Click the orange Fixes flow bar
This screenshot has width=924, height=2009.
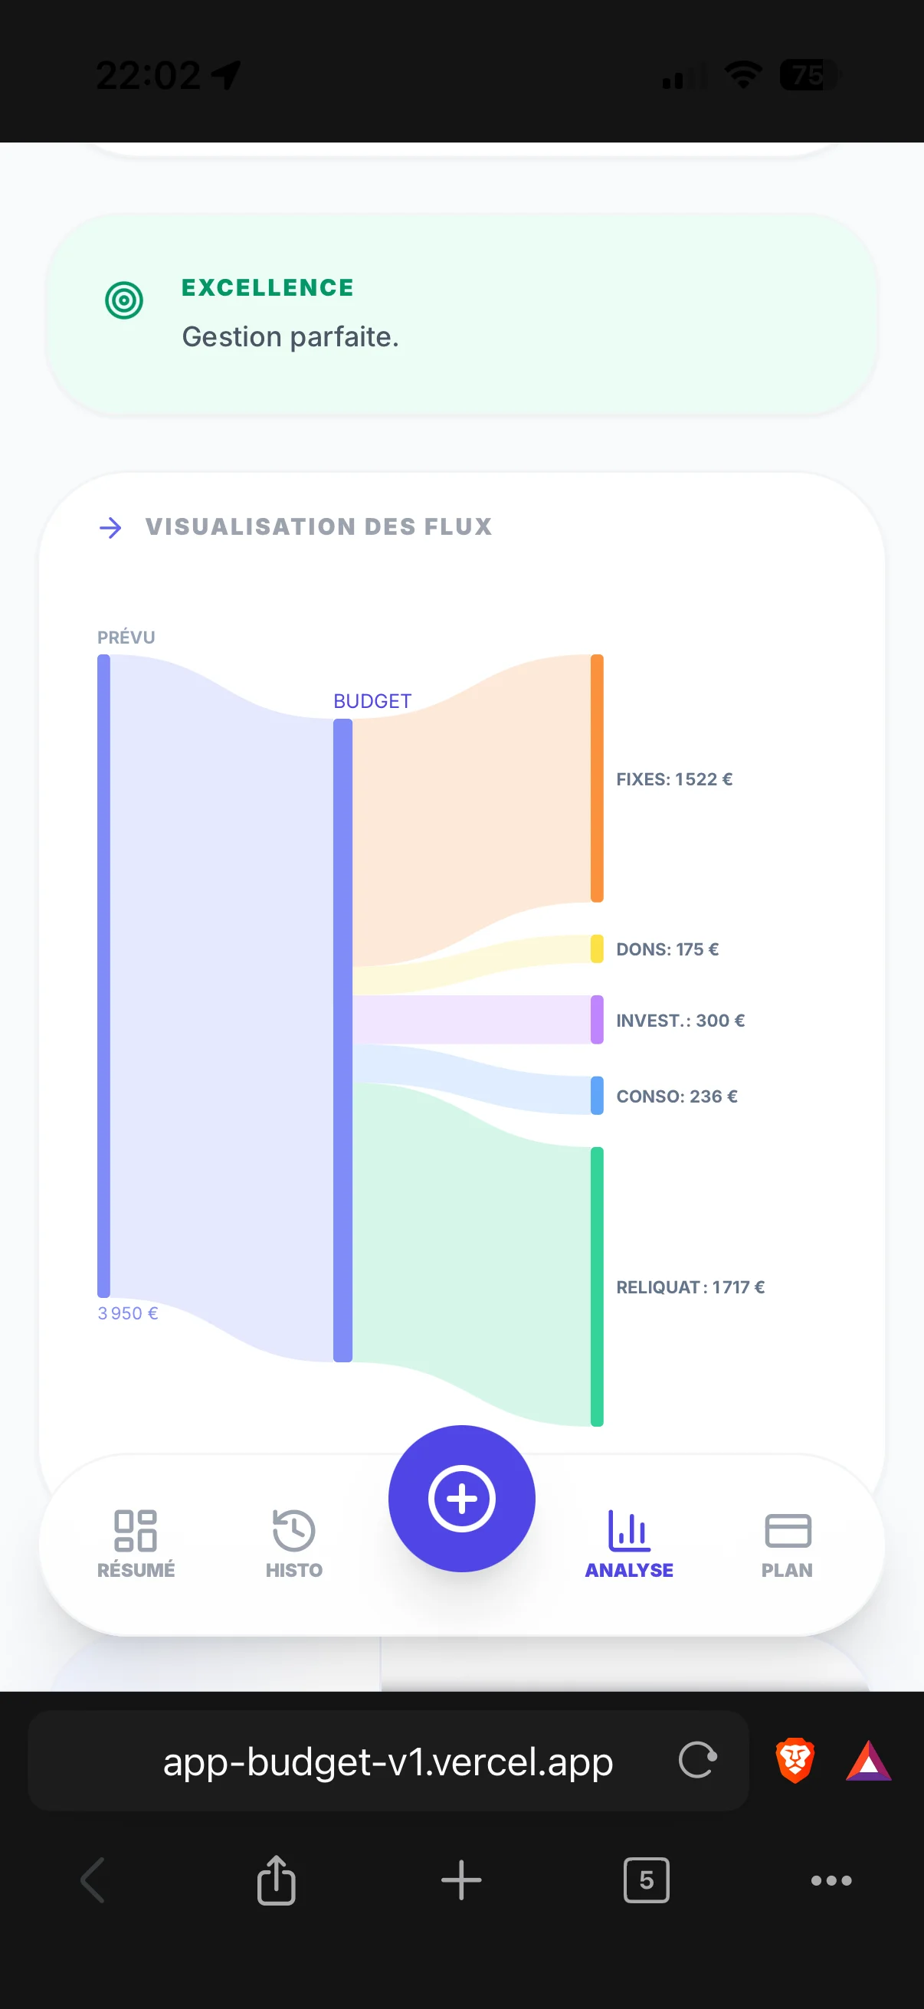coord(598,778)
